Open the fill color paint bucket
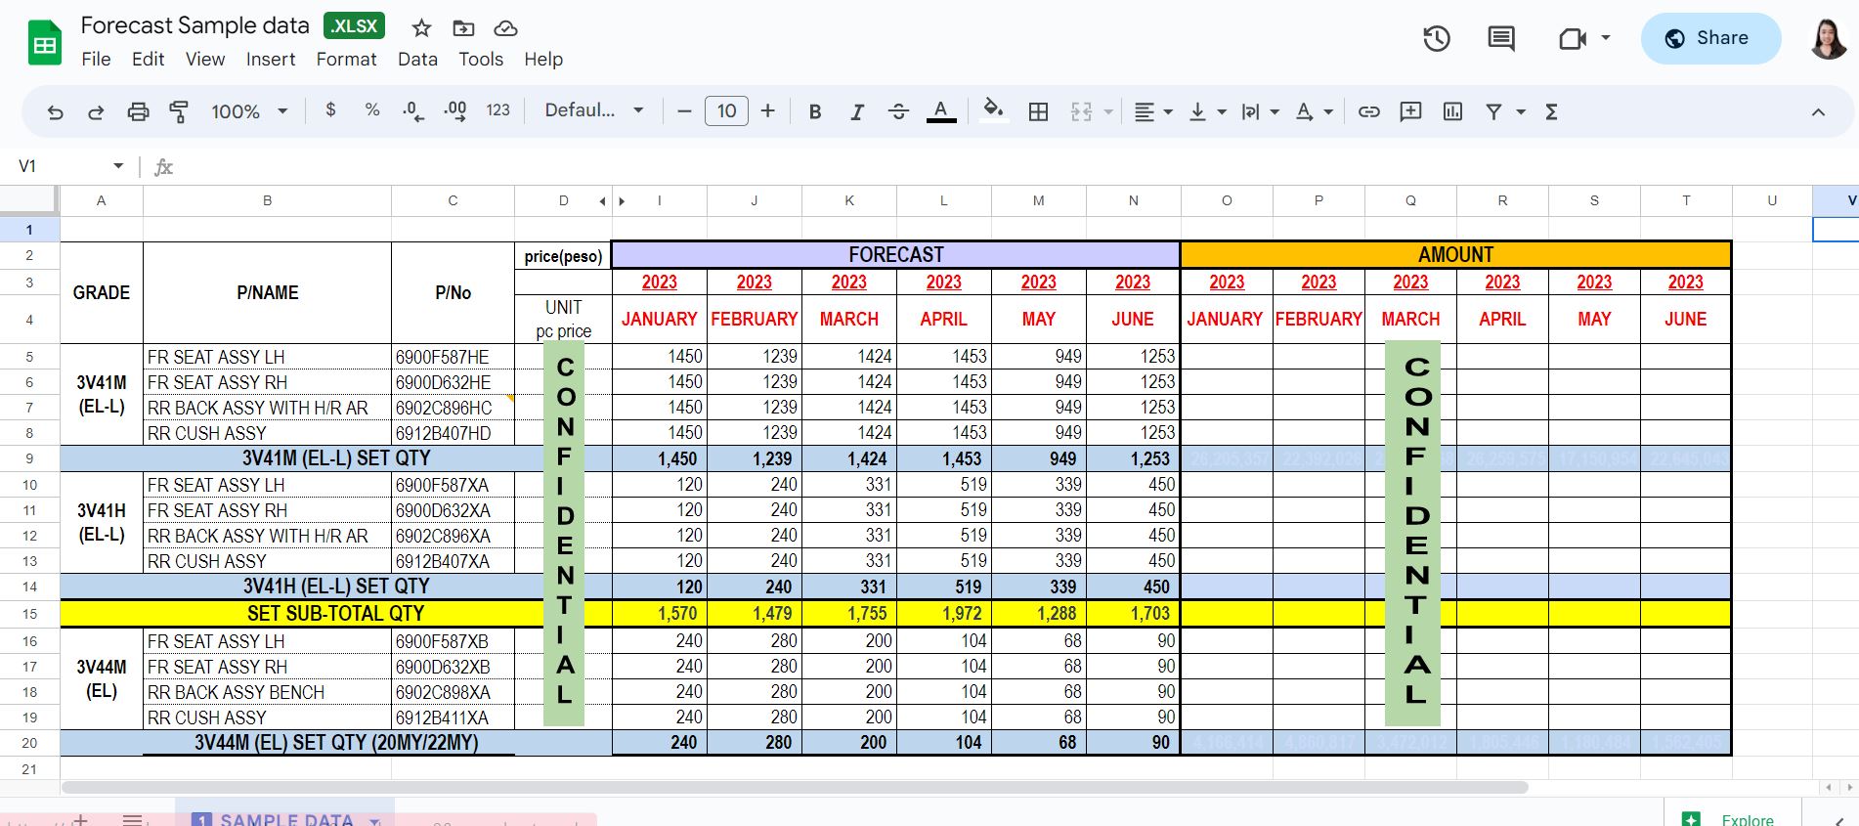Image resolution: width=1859 pixels, height=826 pixels. 993,110
